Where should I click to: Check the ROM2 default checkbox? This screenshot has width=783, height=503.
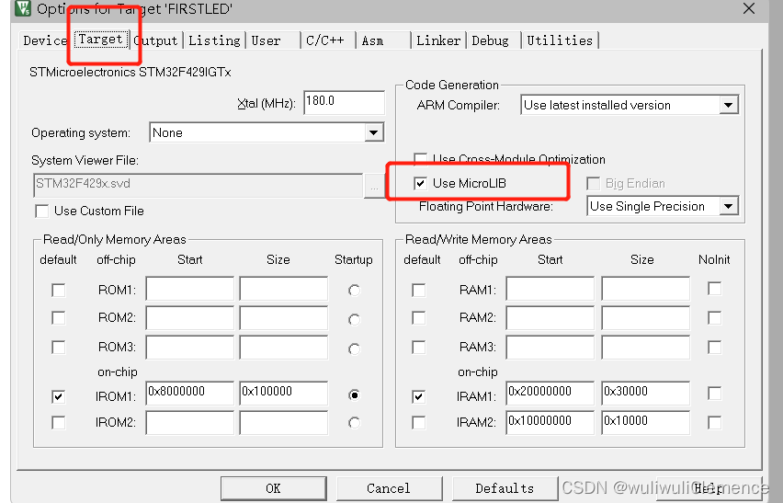[59, 318]
